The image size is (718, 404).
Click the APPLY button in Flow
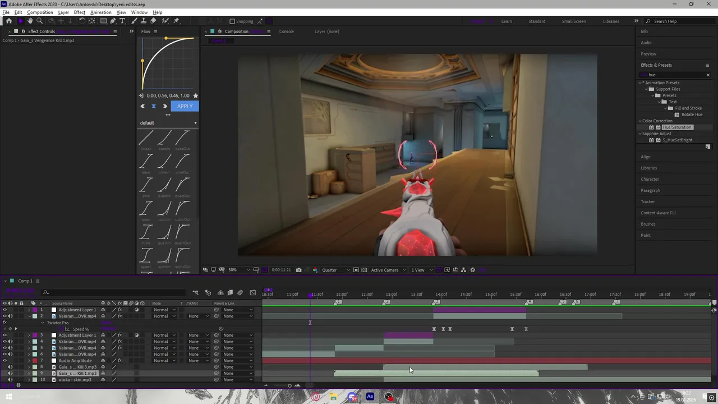(x=185, y=106)
